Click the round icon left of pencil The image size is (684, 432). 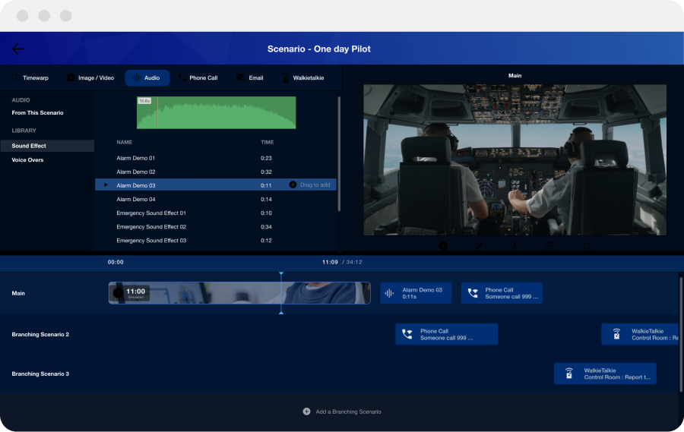[x=443, y=246]
